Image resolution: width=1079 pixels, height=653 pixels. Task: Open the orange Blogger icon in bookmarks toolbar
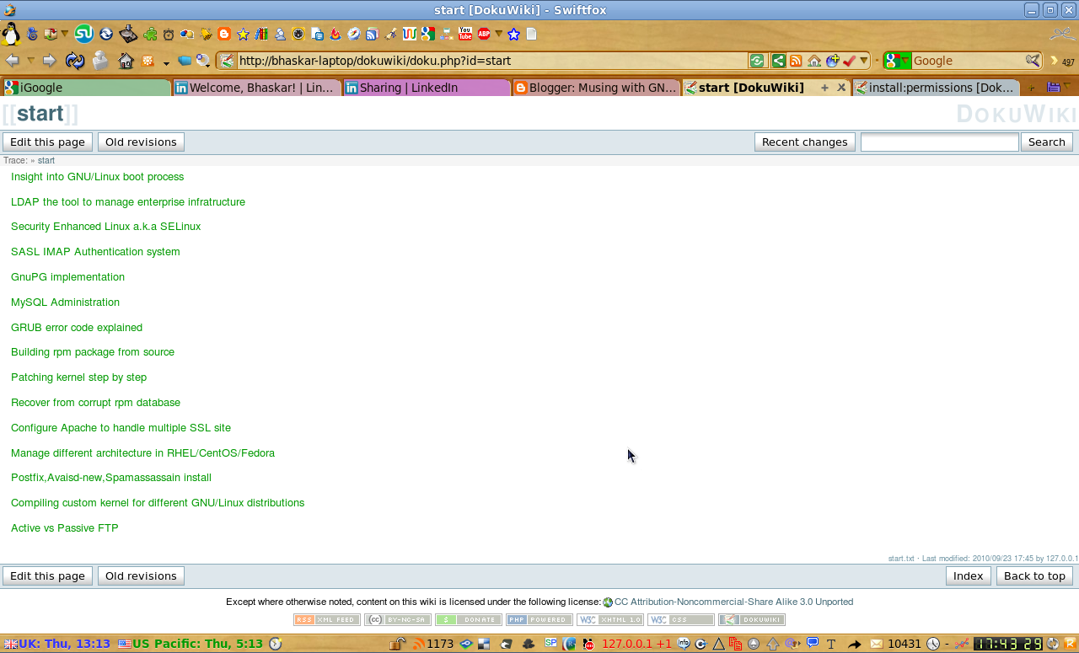(x=224, y=34)
